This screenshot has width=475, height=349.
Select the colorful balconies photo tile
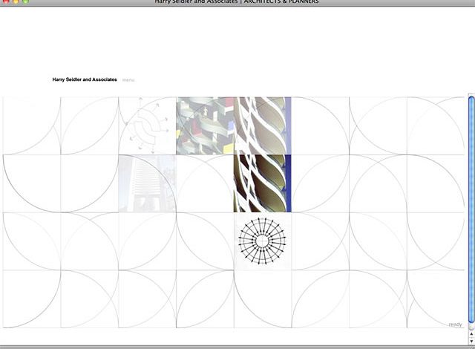point(205,125)
